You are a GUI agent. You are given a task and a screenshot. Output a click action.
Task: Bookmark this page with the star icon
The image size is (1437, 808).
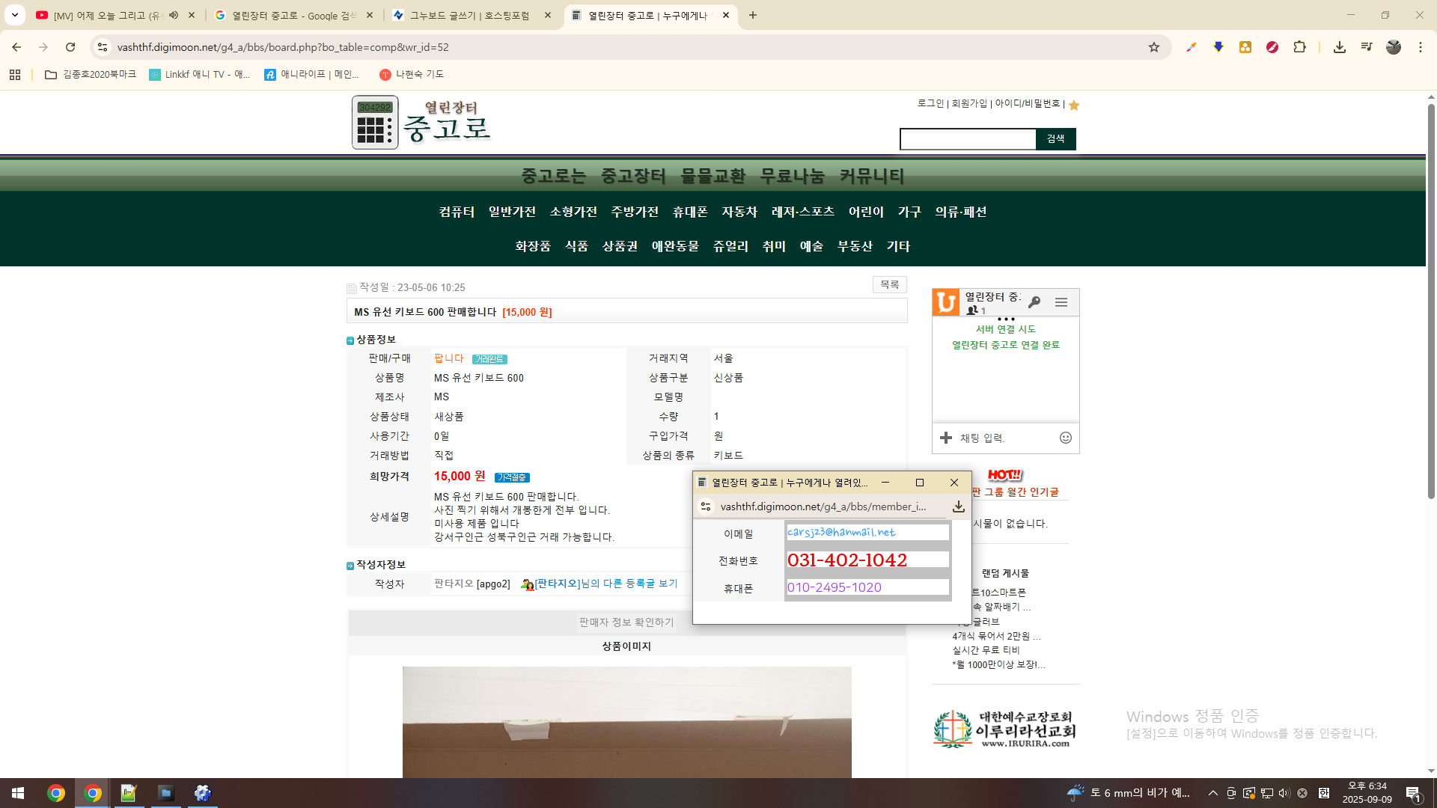pyautogui.click(x=1153, y=47)
